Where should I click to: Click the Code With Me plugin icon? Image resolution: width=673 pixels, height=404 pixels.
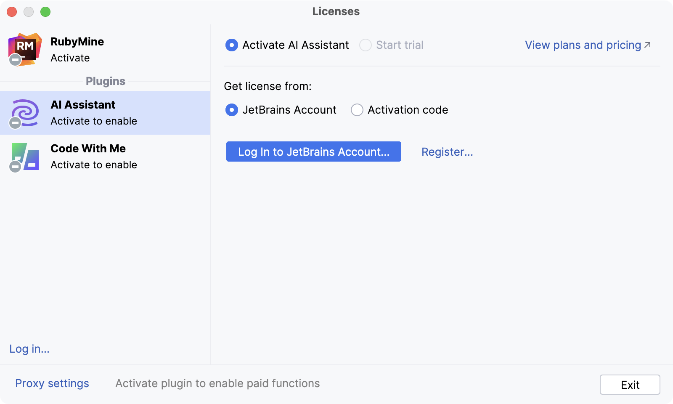25,156
